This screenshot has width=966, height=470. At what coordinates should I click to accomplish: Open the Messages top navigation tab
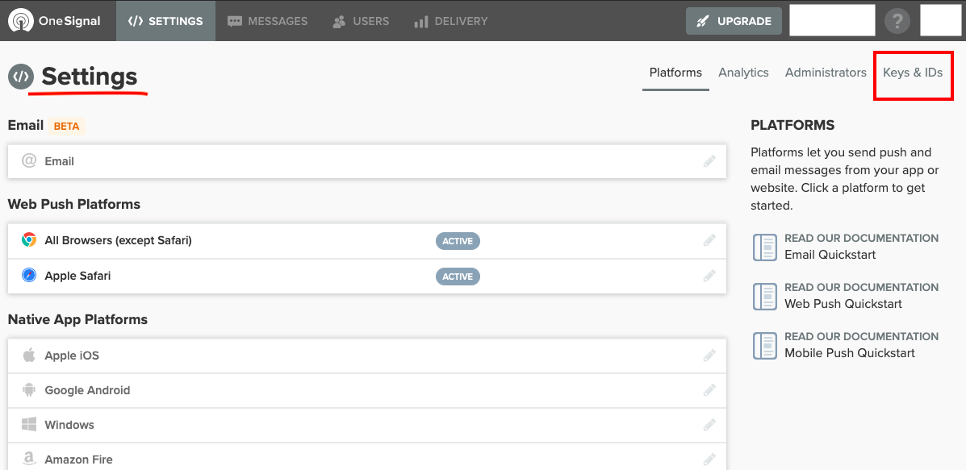pos(267,21)
